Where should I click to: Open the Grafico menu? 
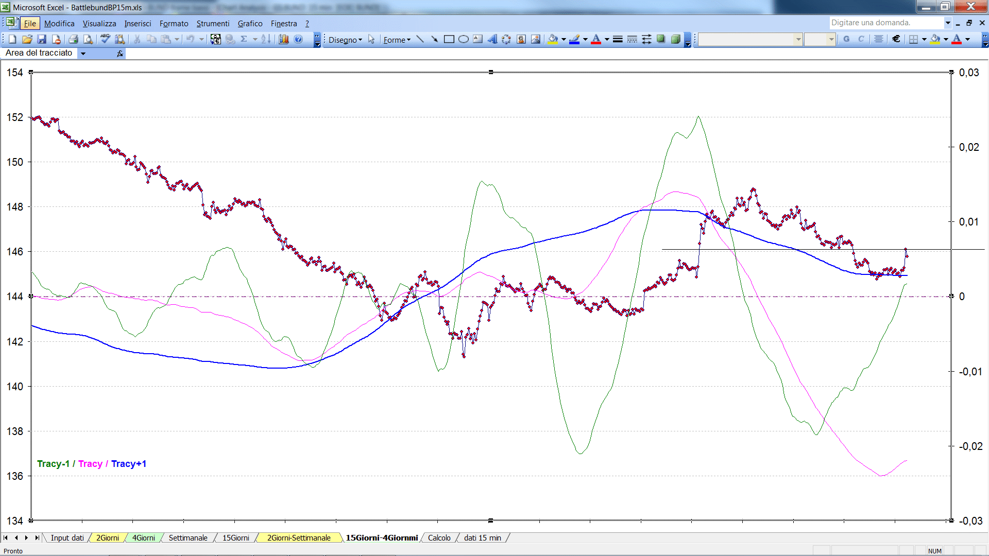[250, 24]
